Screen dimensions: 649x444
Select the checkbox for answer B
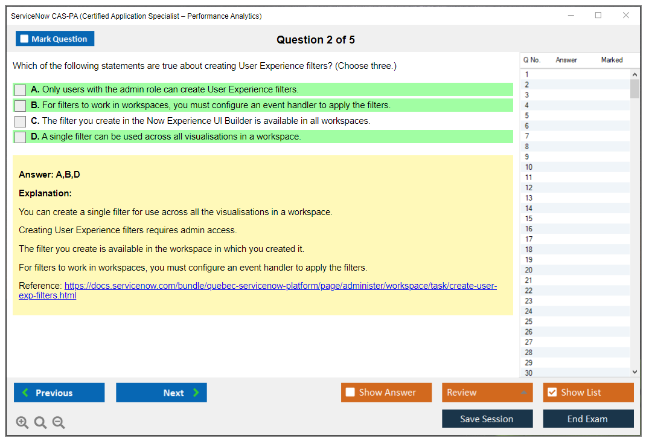tap(21, 106)
